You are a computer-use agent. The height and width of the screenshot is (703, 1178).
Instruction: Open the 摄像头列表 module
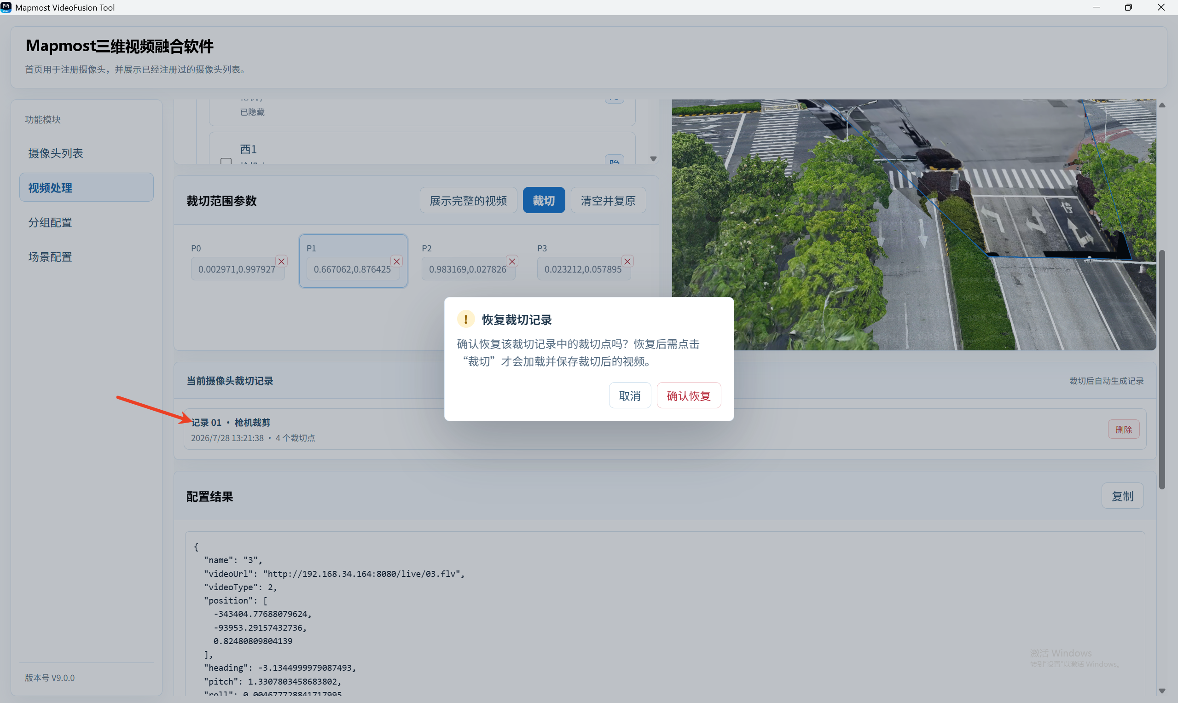coord(86,153)
